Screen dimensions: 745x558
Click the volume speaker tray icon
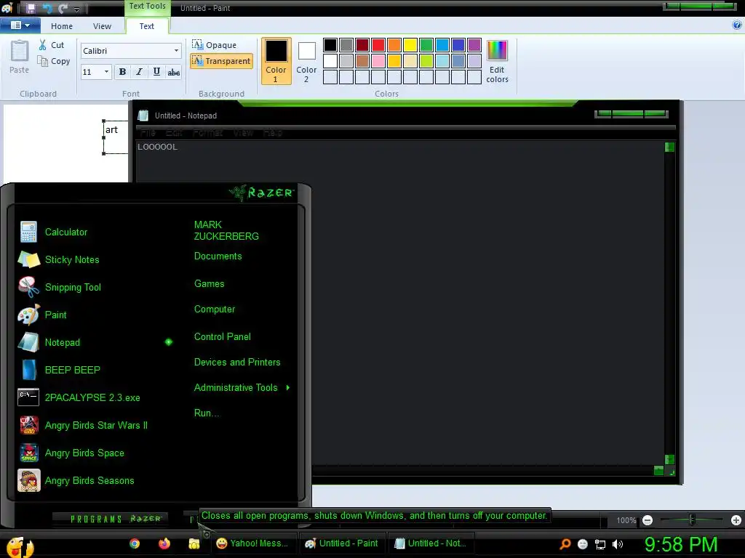click(618, 545)
